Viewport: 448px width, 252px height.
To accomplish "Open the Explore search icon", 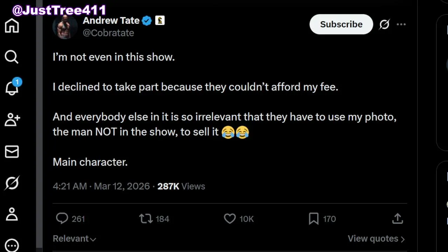I will coord(12,57).
